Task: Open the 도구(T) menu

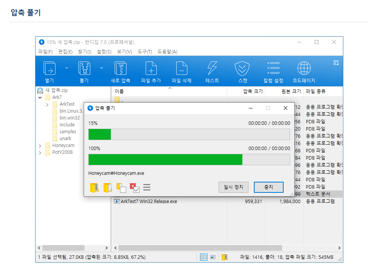Action: click(145, 52)
